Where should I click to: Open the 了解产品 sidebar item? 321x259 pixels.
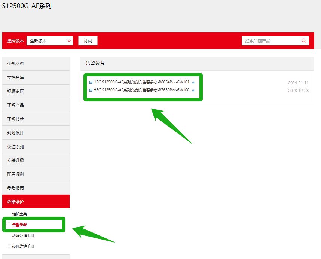(x=36, y=105)
